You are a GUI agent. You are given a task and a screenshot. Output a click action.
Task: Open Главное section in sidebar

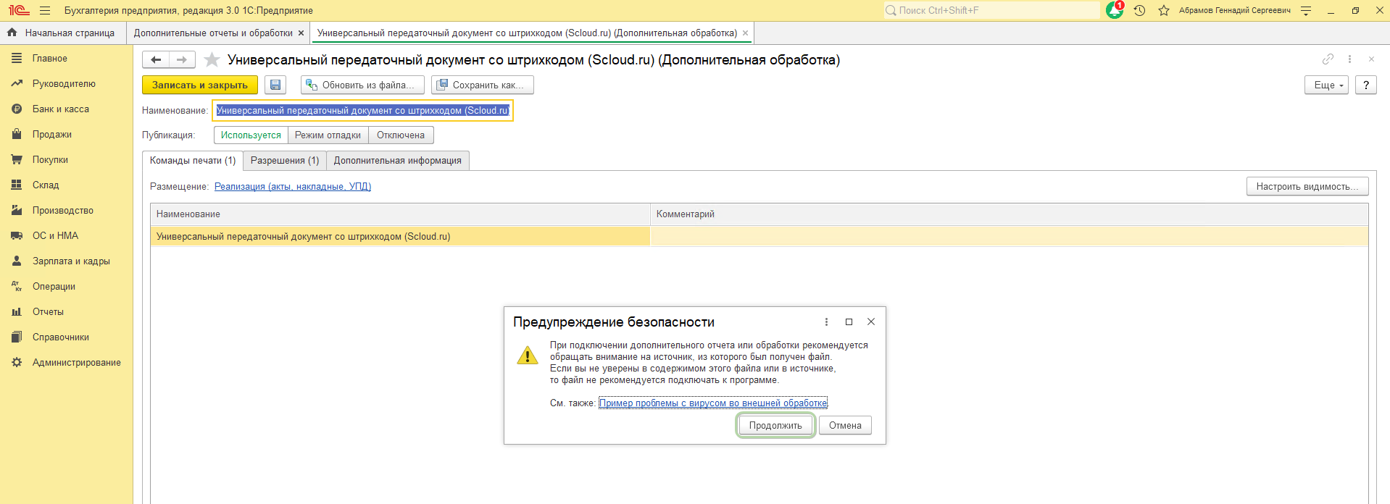(67, 59)
